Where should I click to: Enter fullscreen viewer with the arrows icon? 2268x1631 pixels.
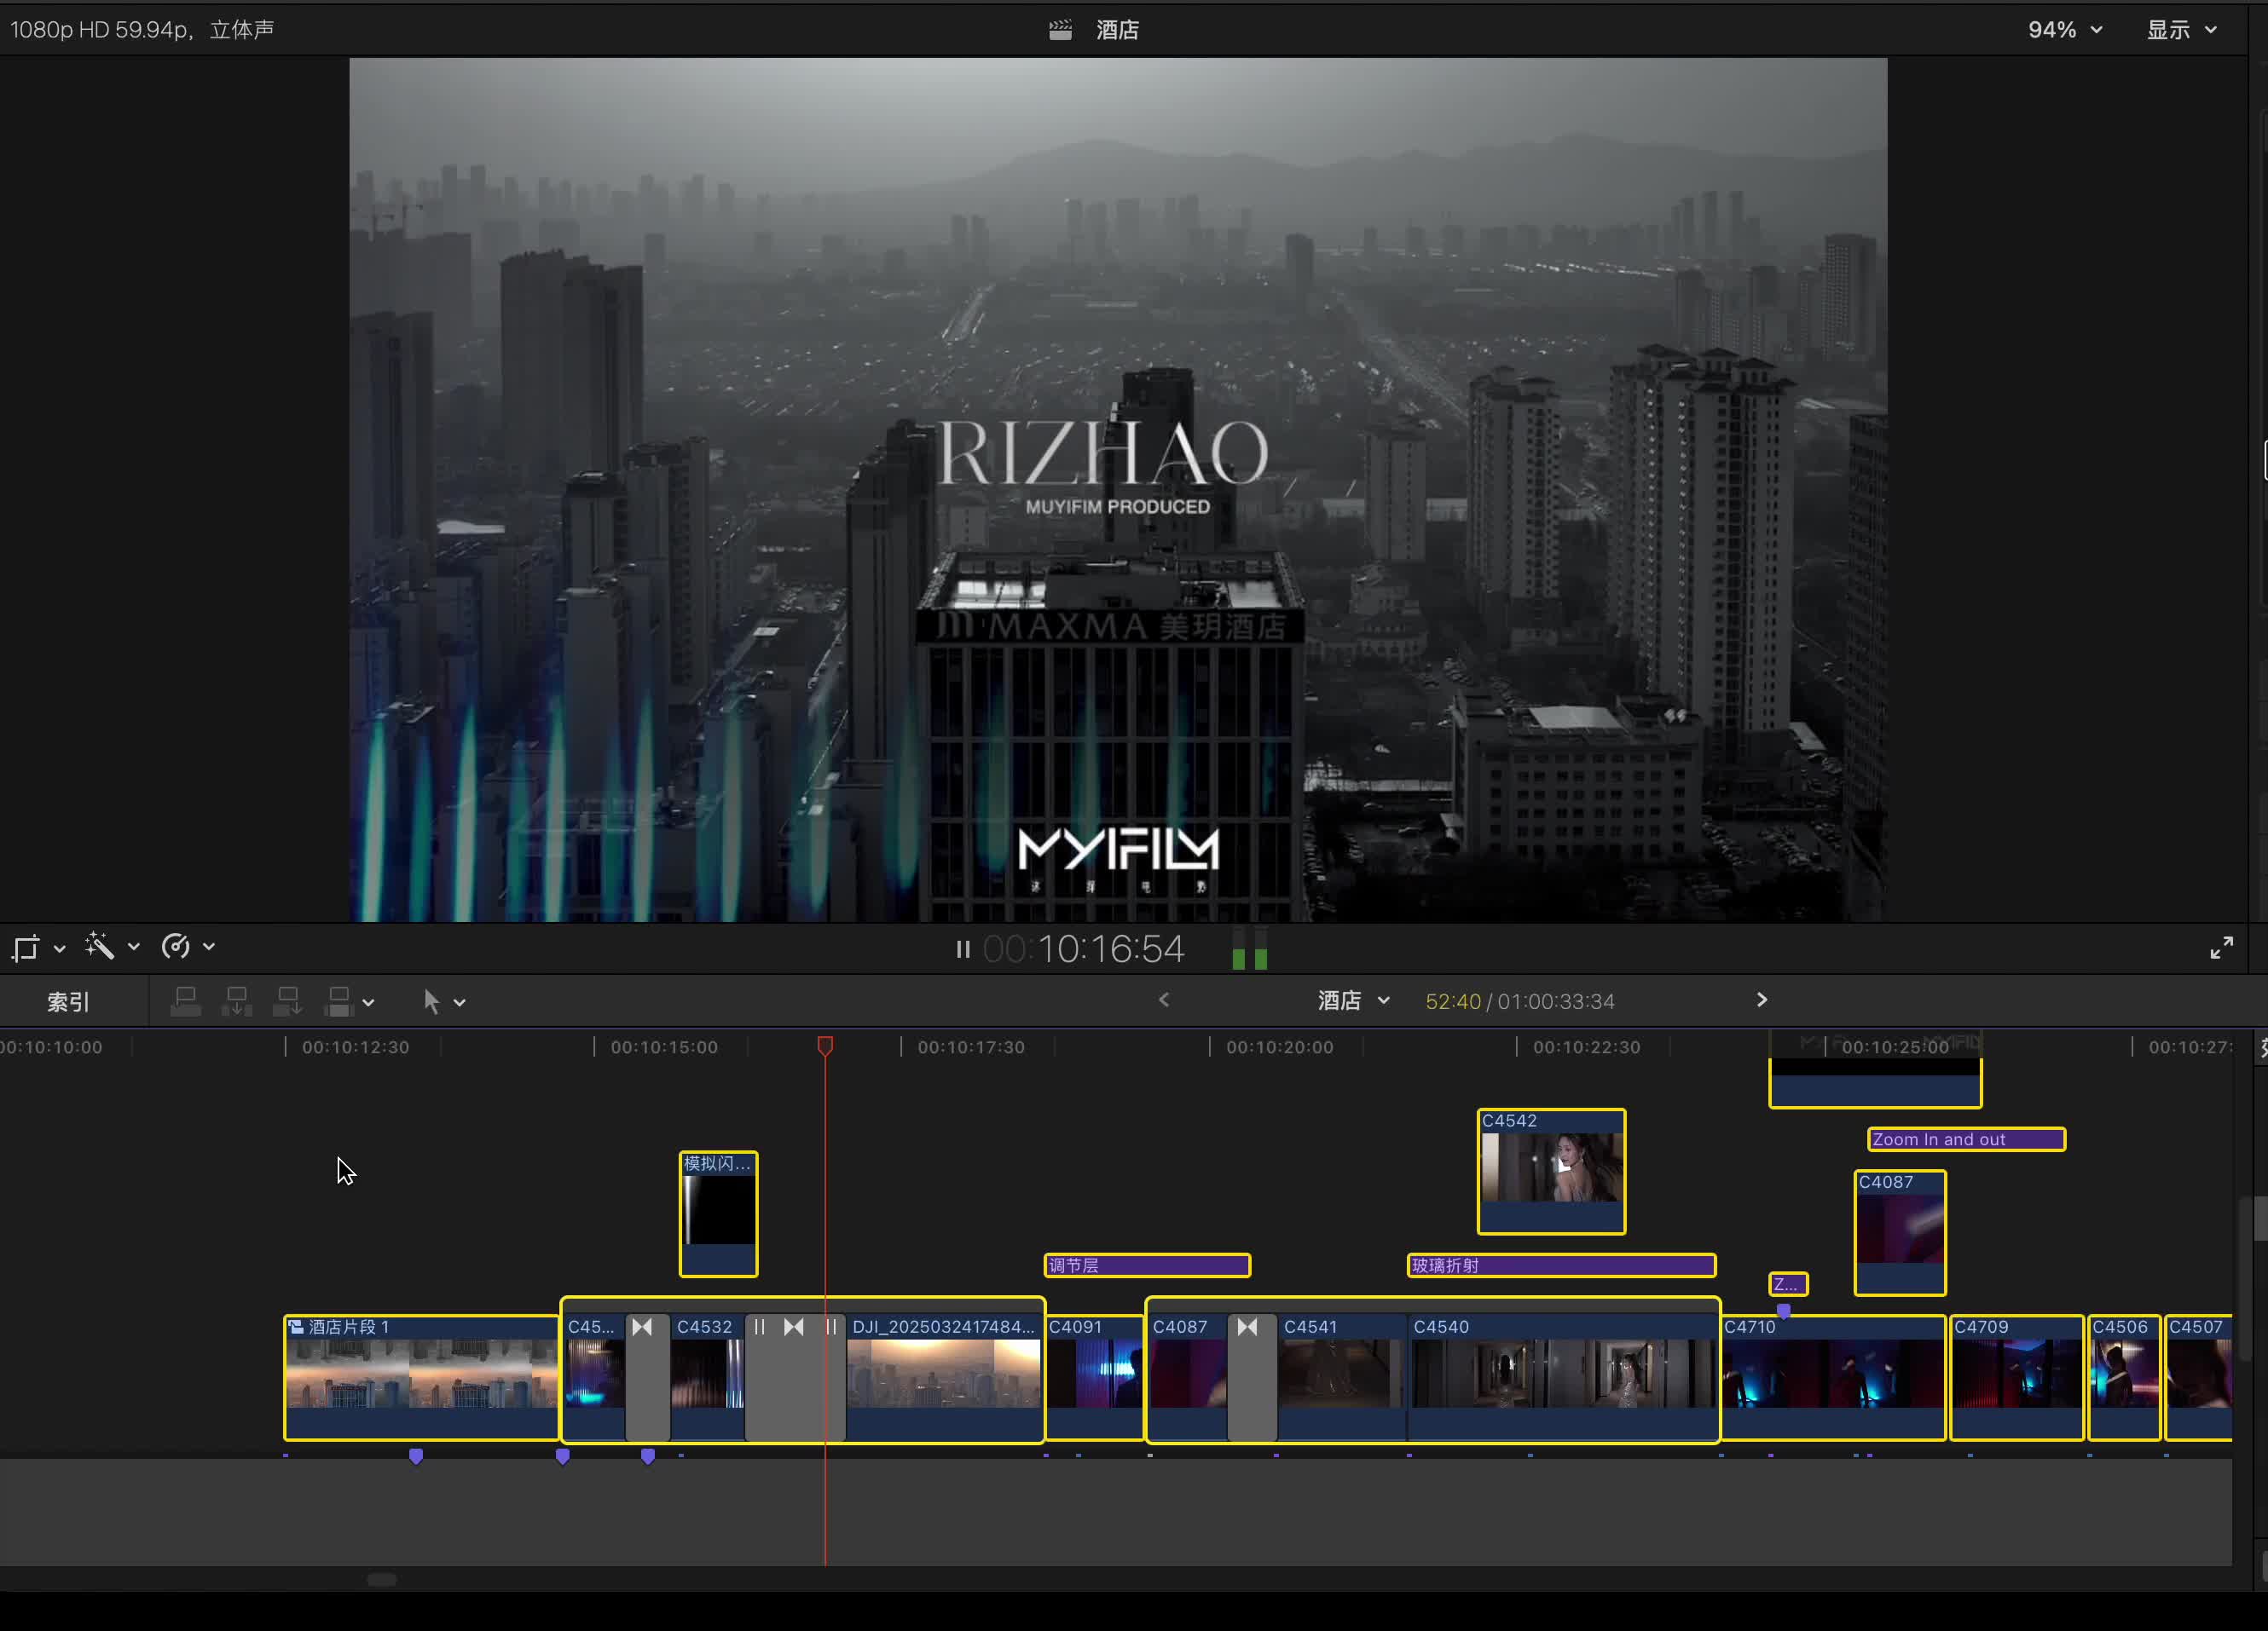pyautogui.click(x=2221, y=948)
